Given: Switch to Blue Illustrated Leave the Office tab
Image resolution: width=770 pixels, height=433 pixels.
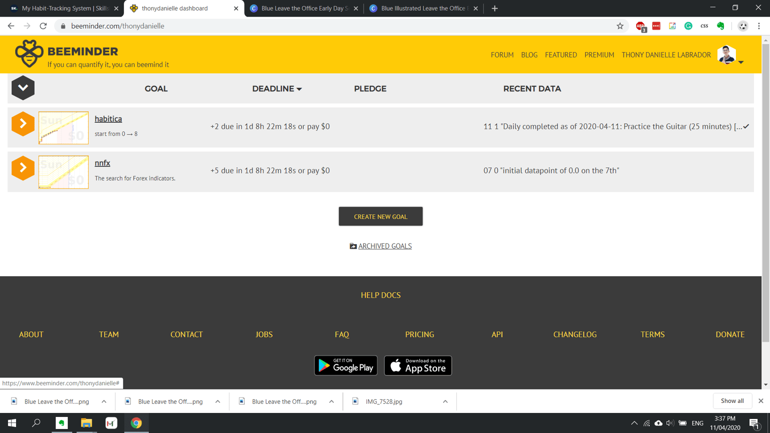Looking at the screenshot, I should click(x=424, y=9).
